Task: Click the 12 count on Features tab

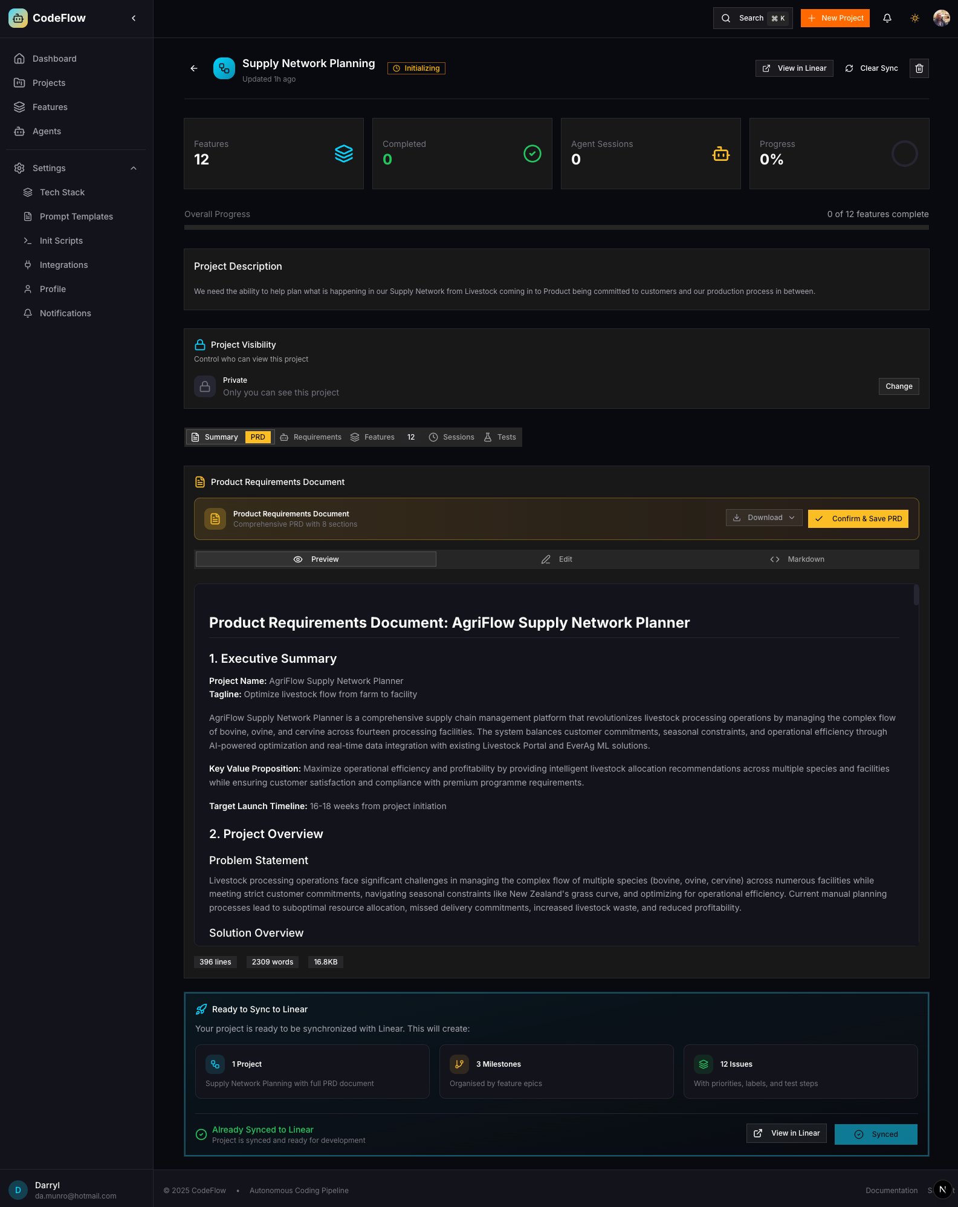Action: pos(411,437)
